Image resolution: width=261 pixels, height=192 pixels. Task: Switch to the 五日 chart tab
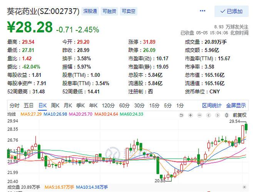point(28,106)
